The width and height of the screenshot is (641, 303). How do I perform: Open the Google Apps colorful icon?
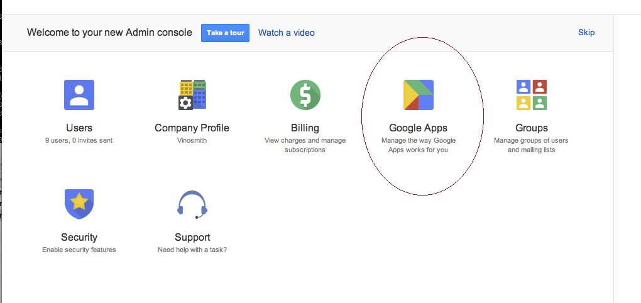(x=418, y=95)
